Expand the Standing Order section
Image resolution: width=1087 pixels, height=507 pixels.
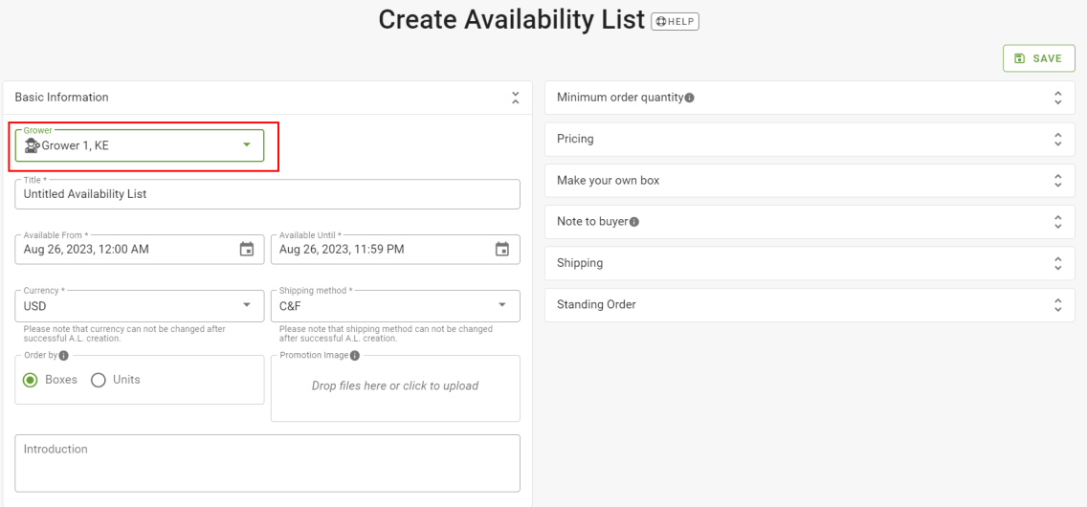coord(810,305)
